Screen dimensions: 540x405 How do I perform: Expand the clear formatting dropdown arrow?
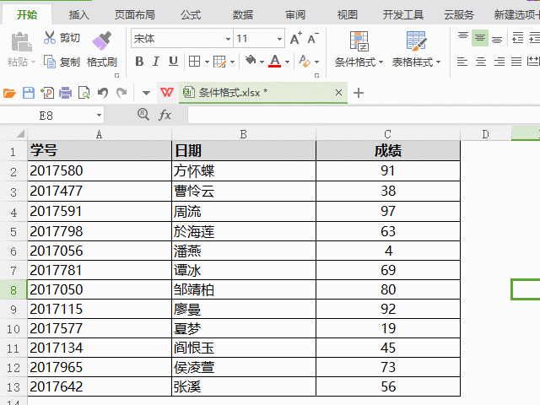[x=317, y=62]
